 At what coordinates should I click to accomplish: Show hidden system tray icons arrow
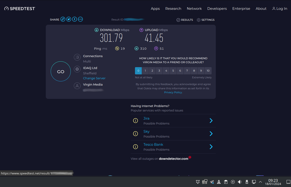point(260,182)
